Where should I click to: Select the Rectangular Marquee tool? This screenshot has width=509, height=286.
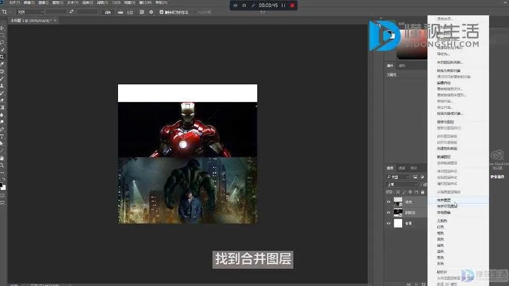pyautogui.click(x=2, y=36)
